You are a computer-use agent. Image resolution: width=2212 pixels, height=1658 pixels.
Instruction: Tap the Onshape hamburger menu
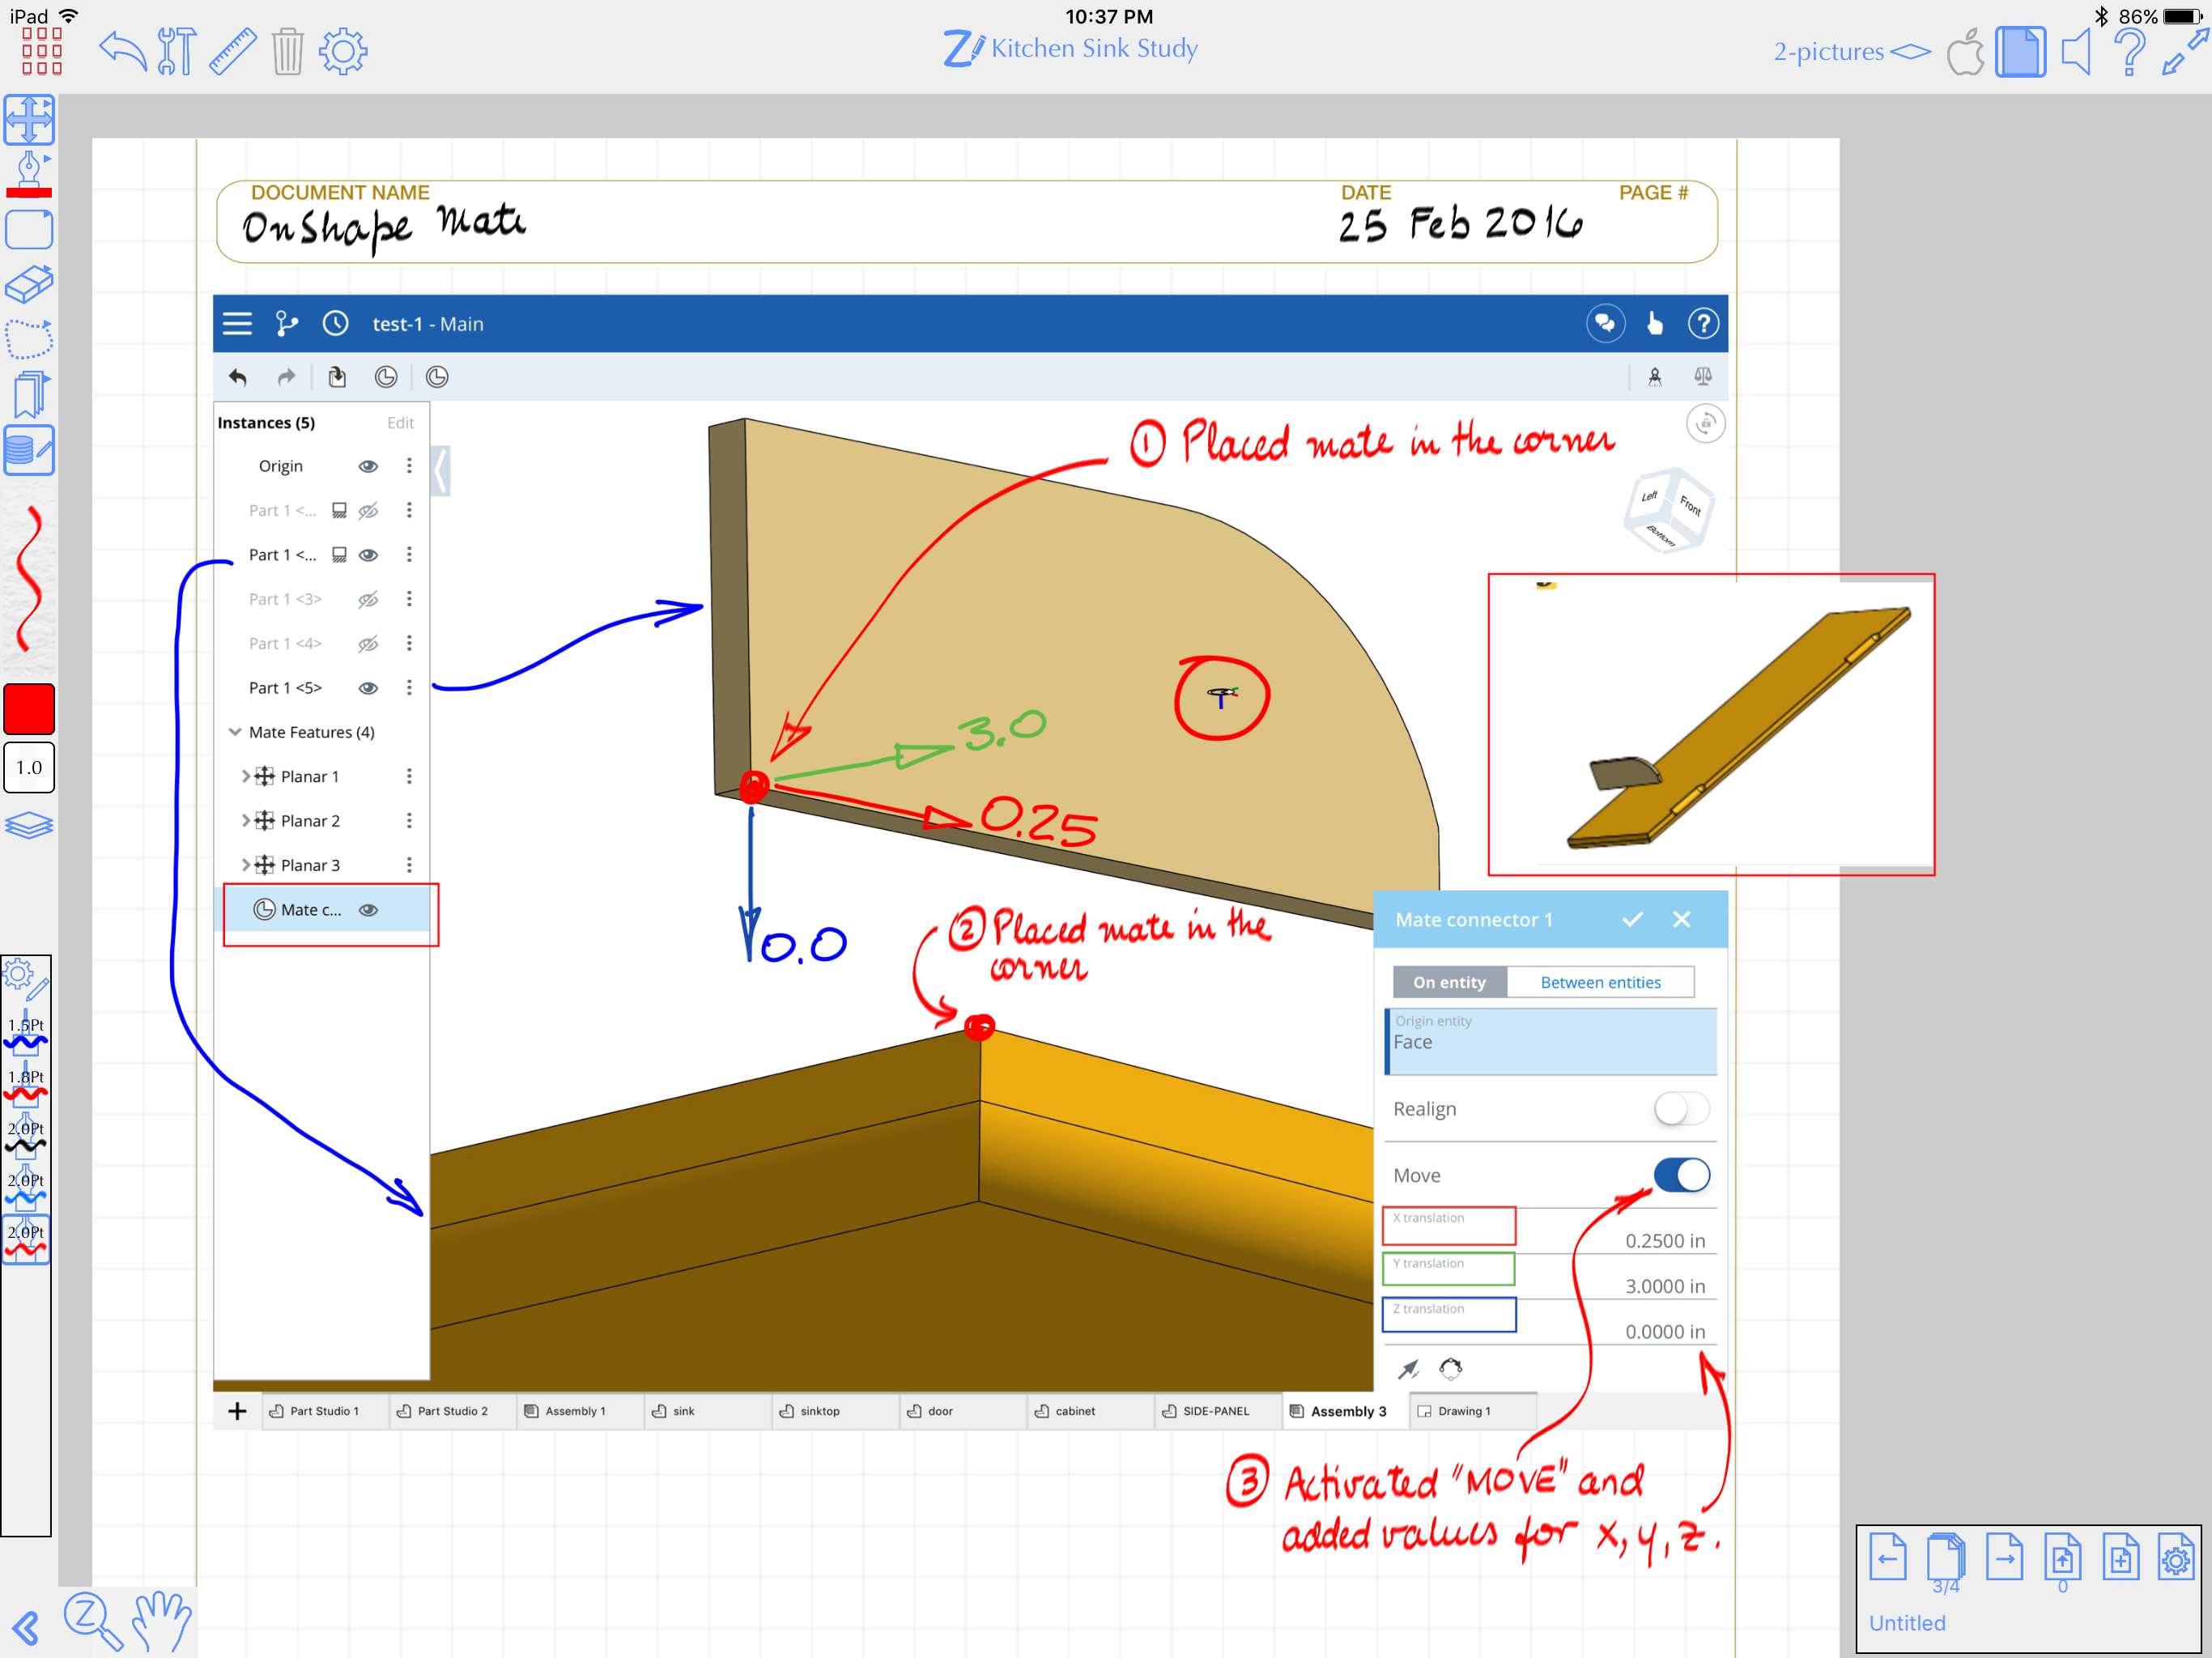tap(237, 323)
